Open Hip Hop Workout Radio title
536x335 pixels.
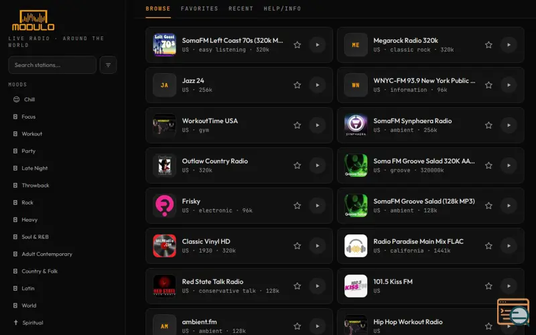click(408, 322)
